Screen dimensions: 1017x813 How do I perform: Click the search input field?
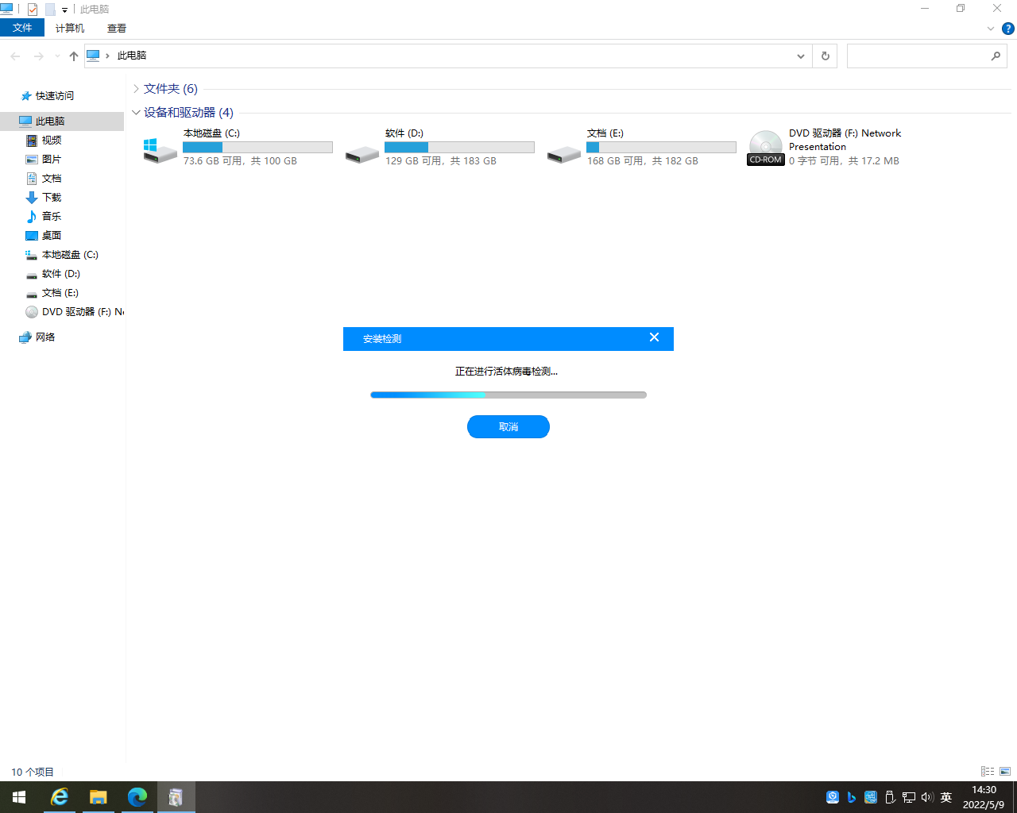coord(918,56)
